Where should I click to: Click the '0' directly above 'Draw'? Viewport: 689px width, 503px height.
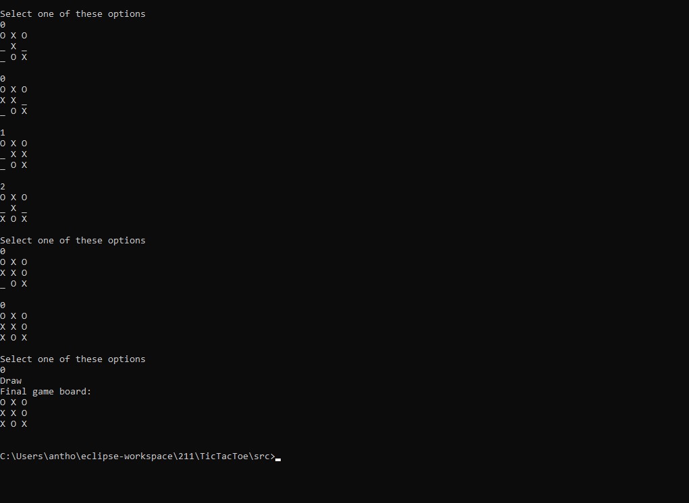click(x=3, y=369)
